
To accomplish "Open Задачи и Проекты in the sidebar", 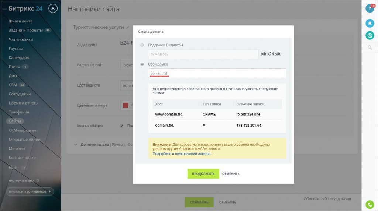I will 26,30.
